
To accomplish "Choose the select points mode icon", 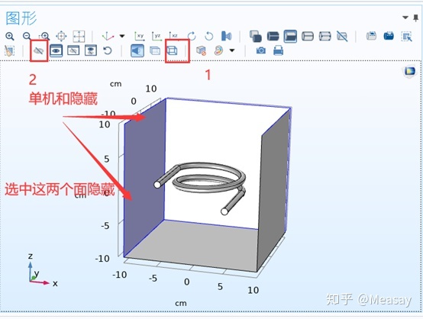I will pos(325,36).
